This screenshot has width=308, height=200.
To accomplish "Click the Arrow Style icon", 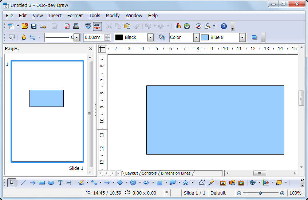I will coord(32,37).
